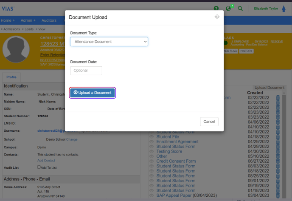Click RESOLVE link for employee flag

click(277, 42)
